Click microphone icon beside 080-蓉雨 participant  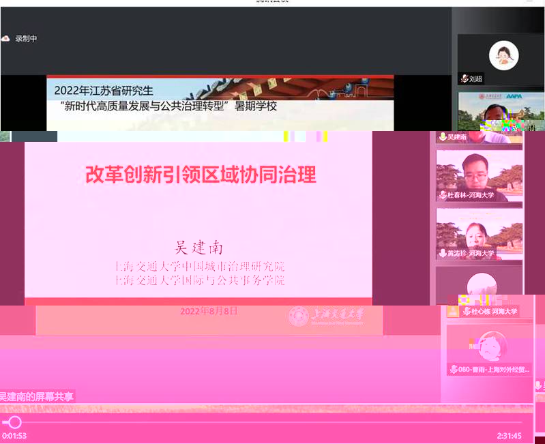[x=453, y=370]
